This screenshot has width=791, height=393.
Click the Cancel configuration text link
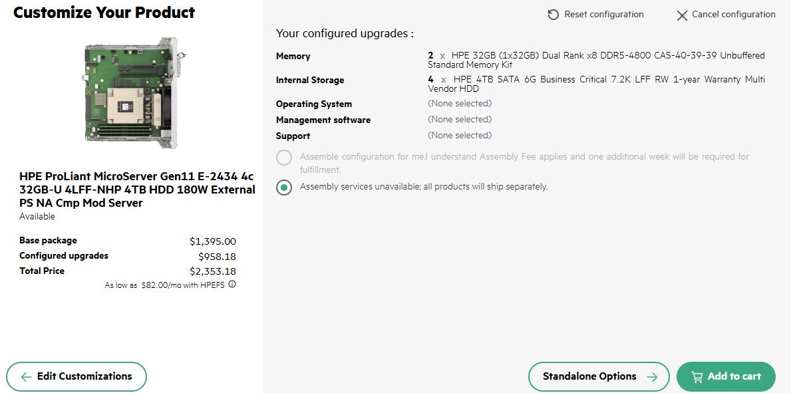coord(734,14)
